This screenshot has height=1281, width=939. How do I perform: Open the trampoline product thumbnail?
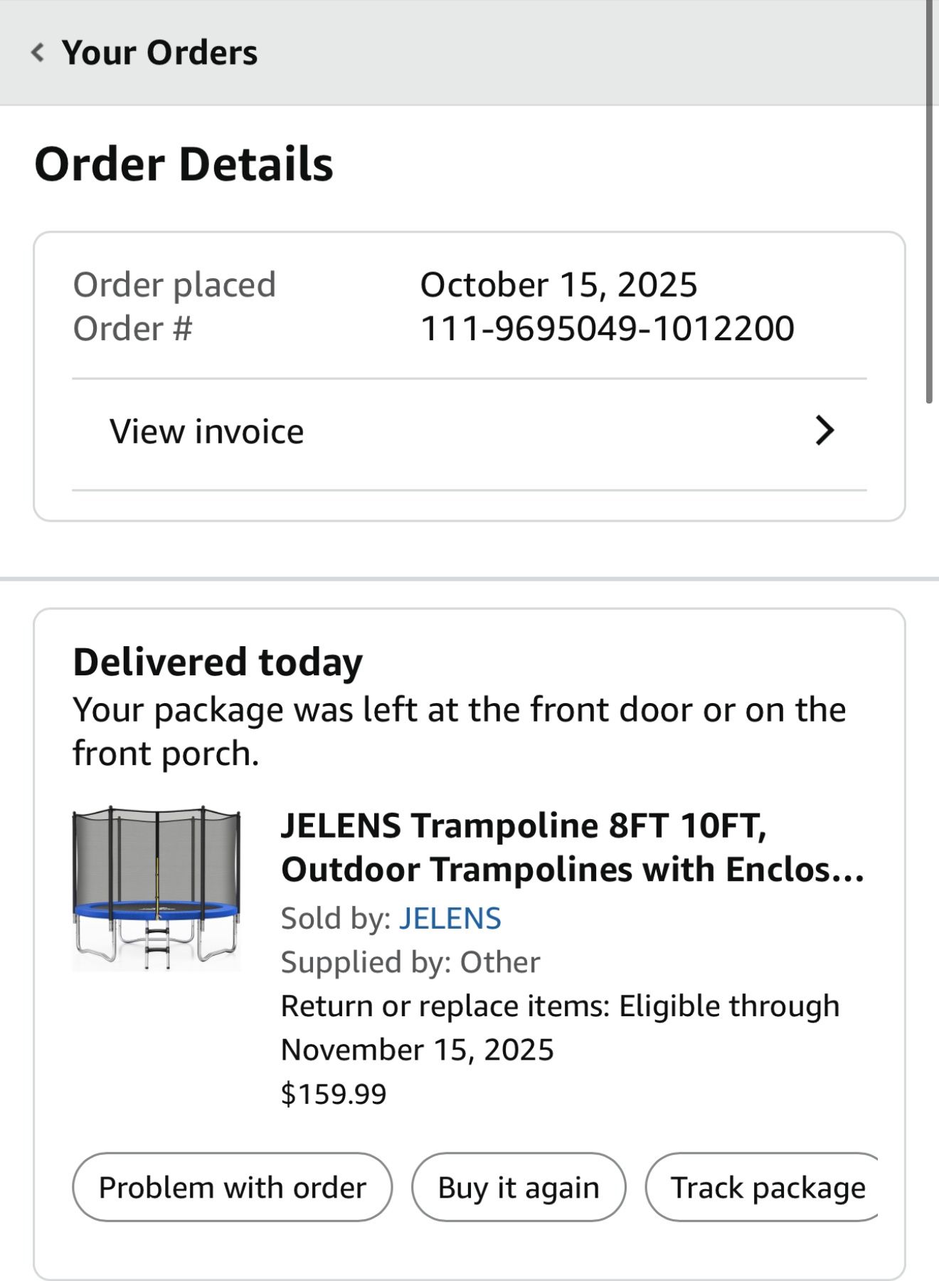coord(156,888)
